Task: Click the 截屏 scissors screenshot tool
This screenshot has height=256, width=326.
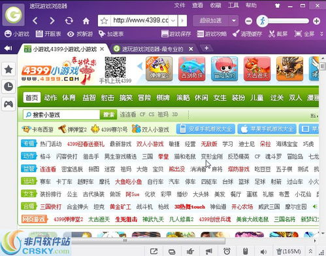Action: [x=278, y=34]
